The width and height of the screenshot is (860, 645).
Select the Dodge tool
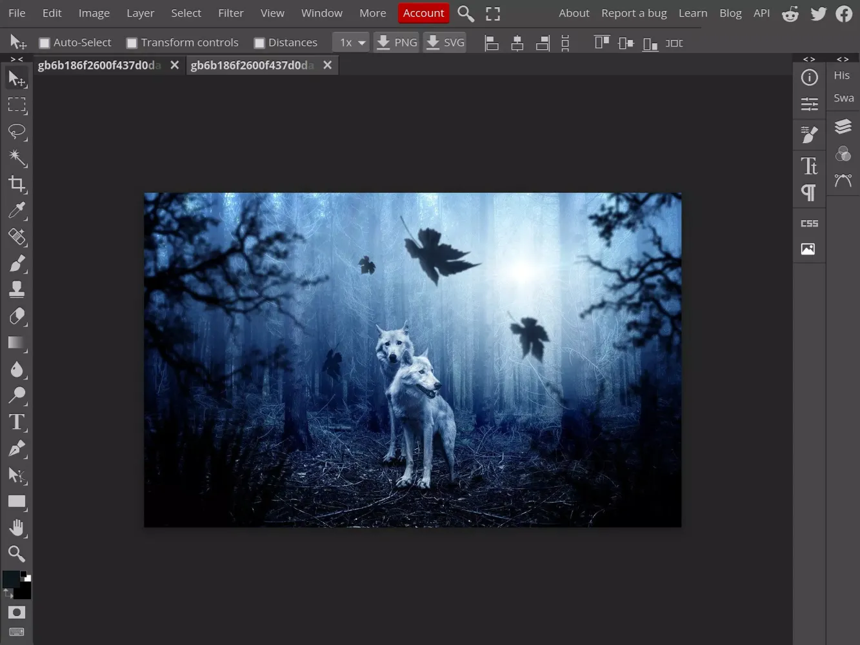17,395
